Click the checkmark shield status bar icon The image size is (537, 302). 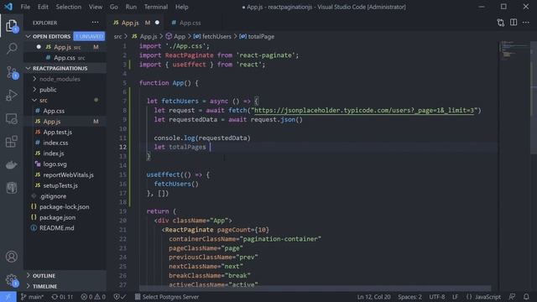tap(119, 297)
